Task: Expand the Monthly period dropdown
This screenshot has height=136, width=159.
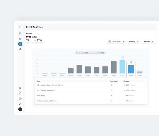Action: point(133,42)
